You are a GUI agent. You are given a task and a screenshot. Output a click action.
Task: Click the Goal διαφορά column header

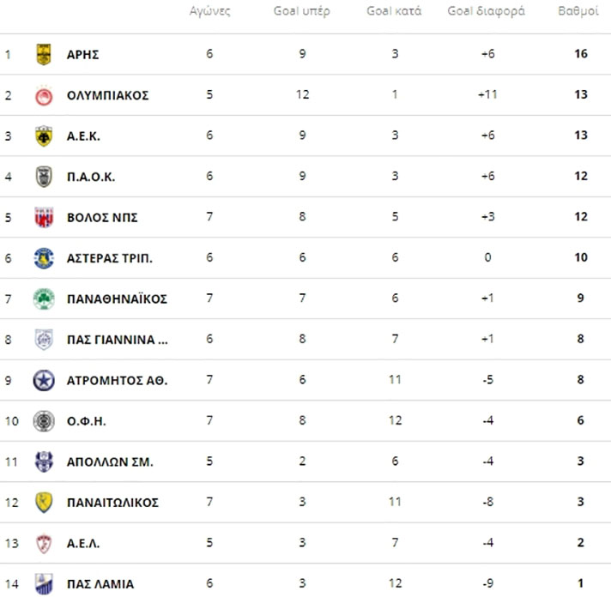[486, 11]
